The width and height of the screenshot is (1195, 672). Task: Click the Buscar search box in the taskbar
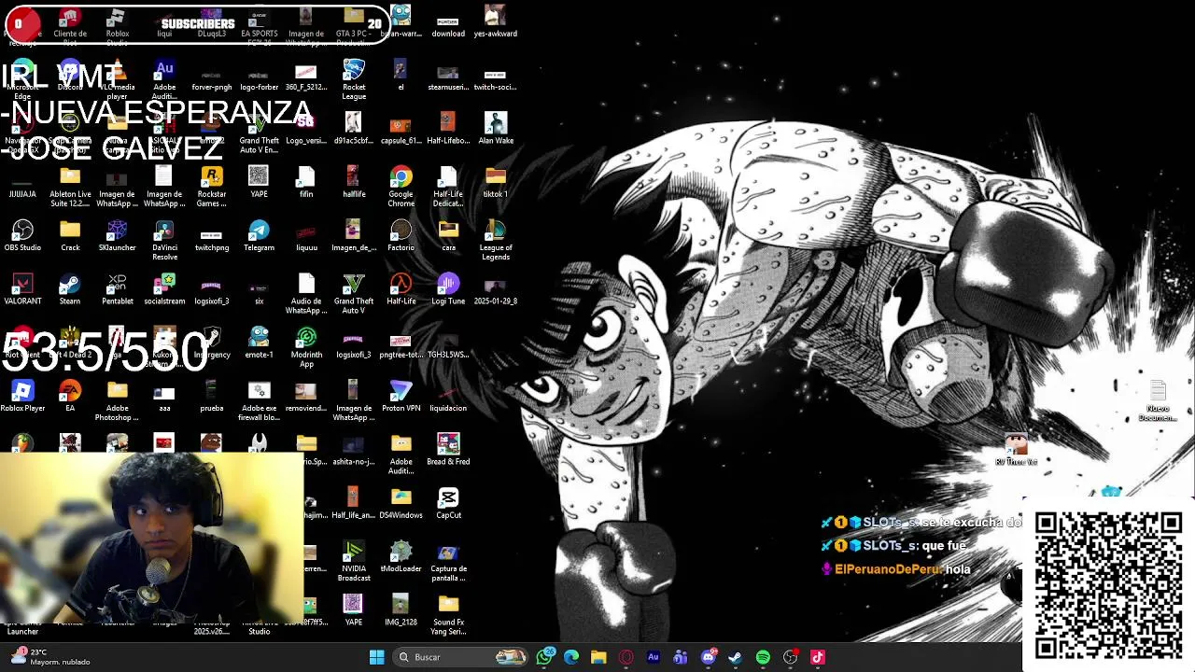[460, 657]
